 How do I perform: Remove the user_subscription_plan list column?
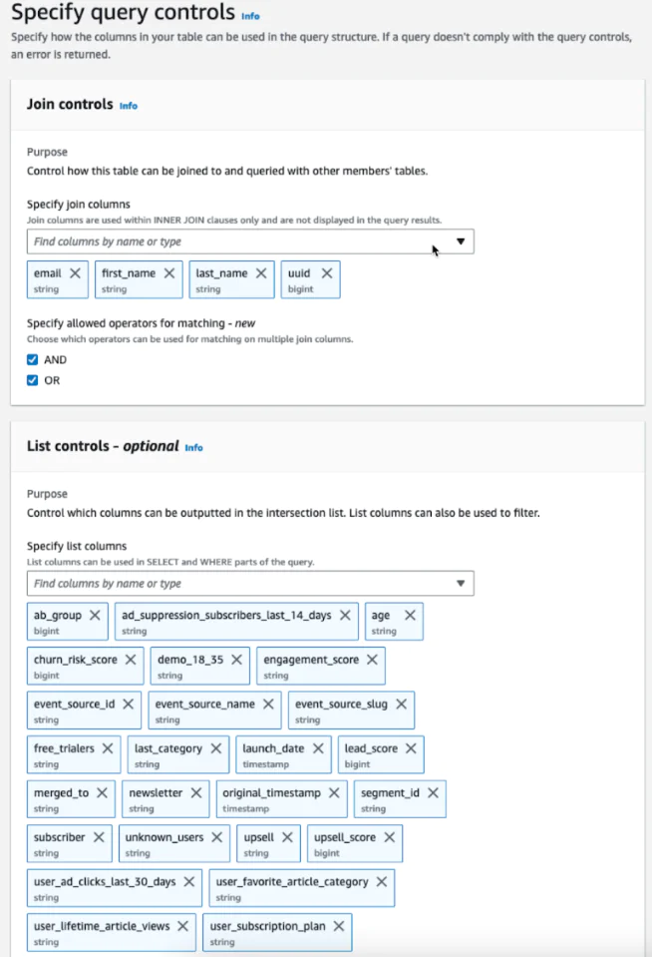pos(338,925)
